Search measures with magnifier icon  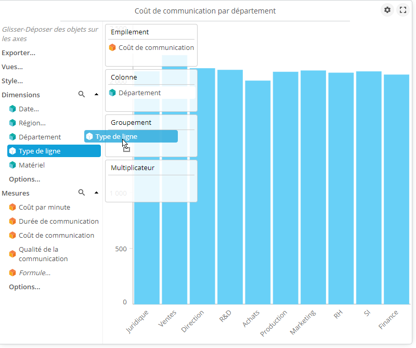pyautogui.click(x=82, y=193)
